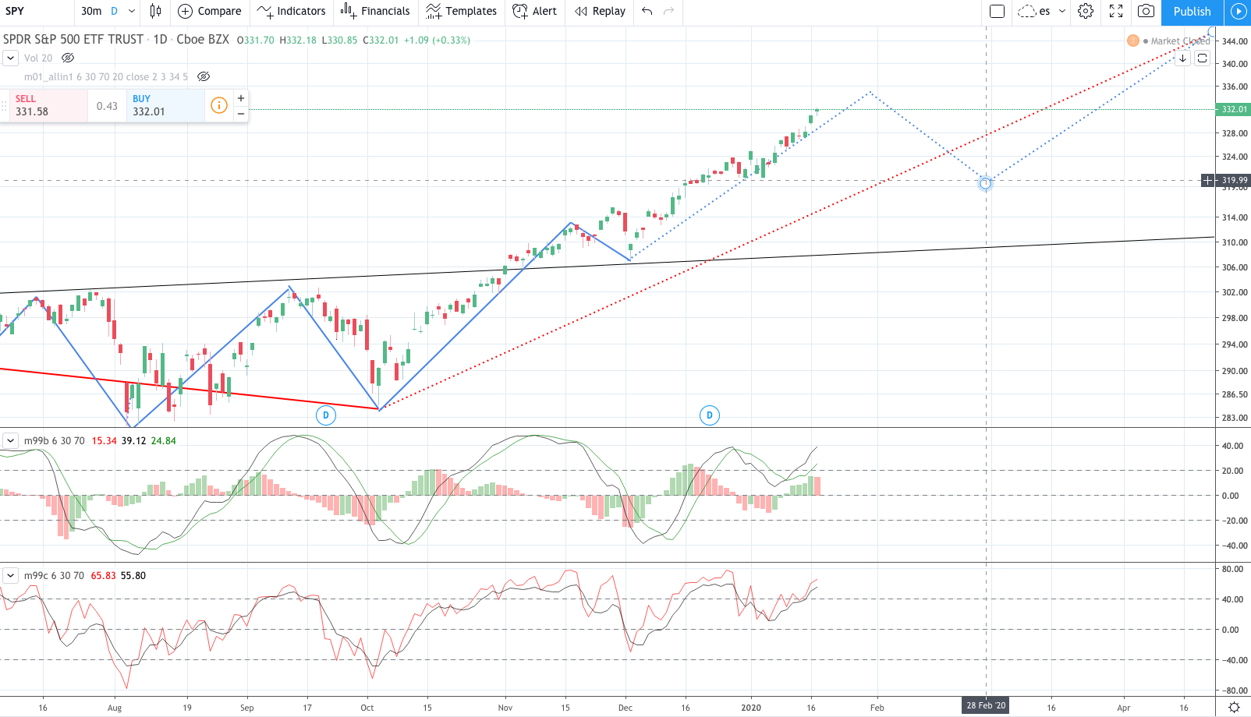Click the drag handle of the trading panel

point(4,105)
